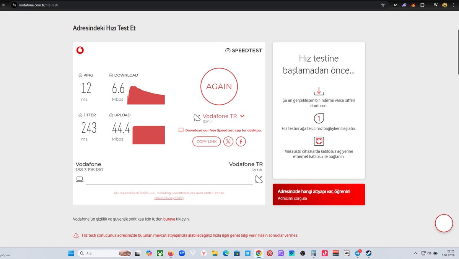
Task: Open Yandex browser from the taskbar
Action: point(204,253)
